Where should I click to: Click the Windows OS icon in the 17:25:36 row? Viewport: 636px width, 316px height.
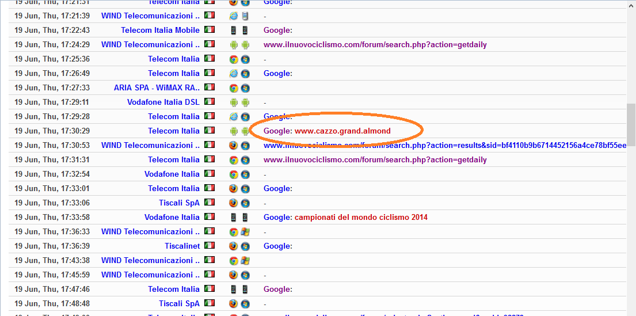click(x=245, y=59)
